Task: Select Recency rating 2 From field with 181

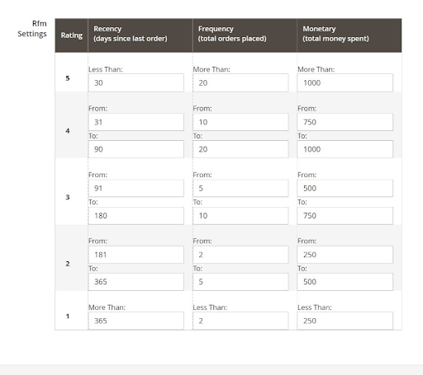Action: click(136, 255)
